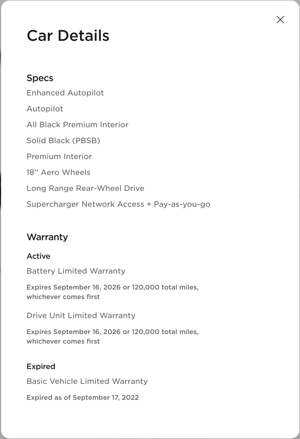Image resolution: width=300 pixels, height=439 pixels.
Task: Click the Warranty section heading
Action: click(x=47, y=237)
